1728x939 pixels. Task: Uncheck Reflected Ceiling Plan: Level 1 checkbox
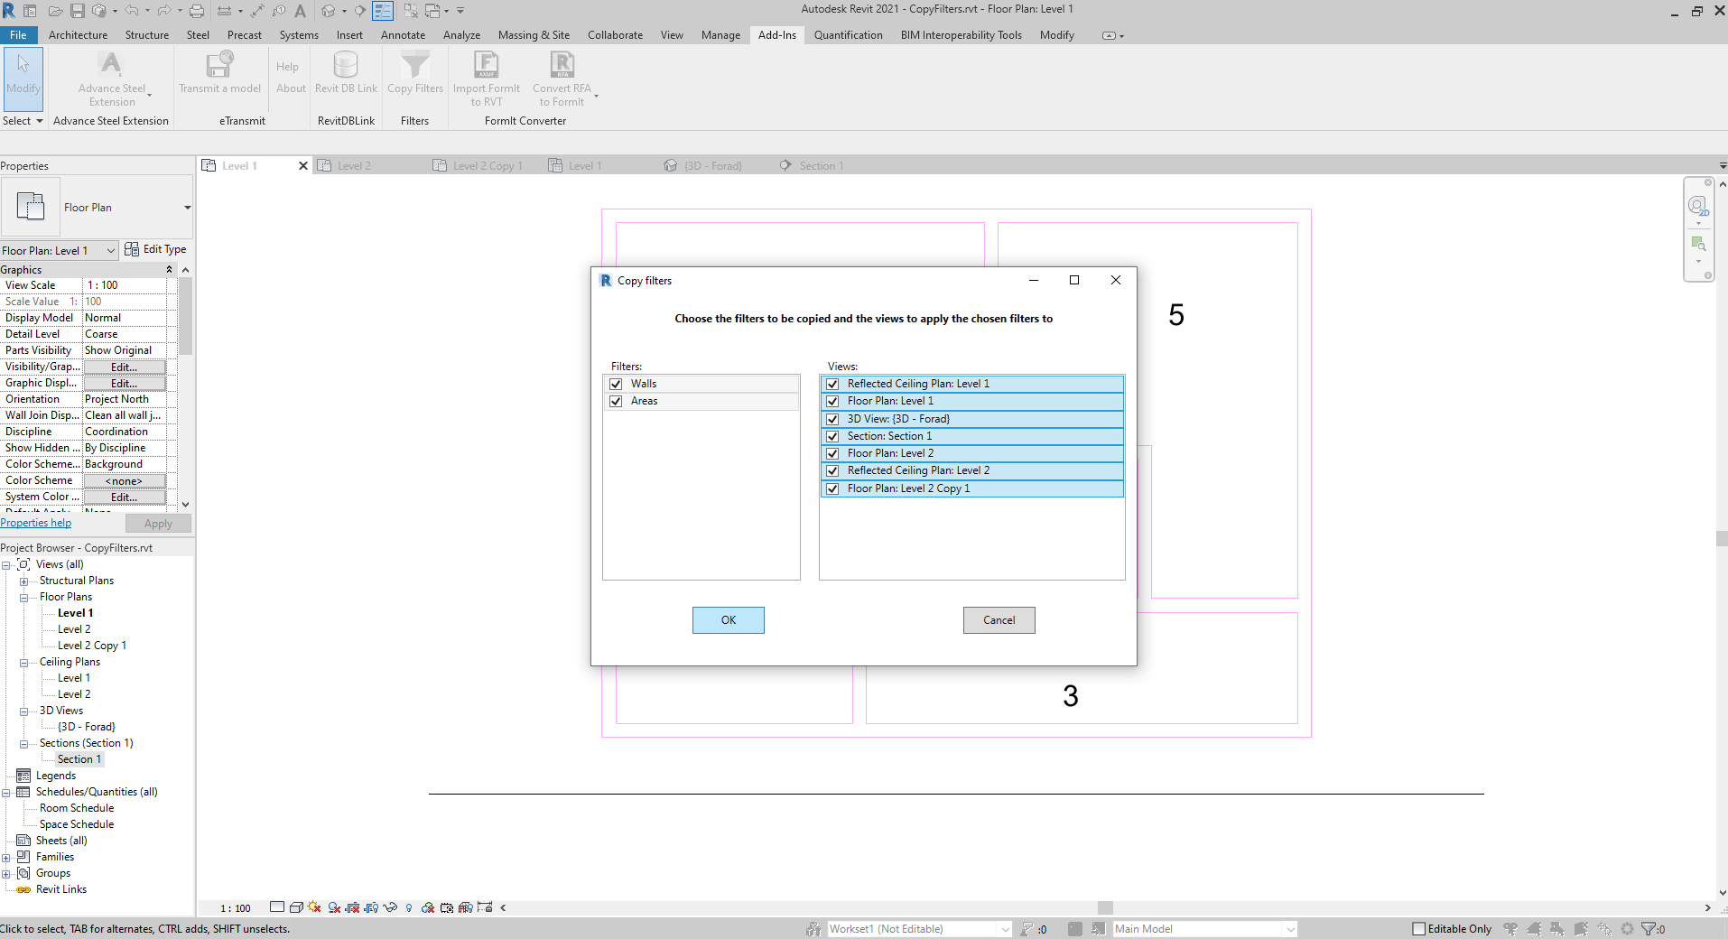(832, 384)
